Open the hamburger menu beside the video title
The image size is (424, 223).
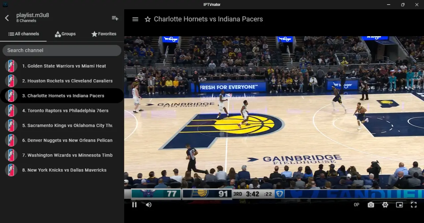click(135, 19)
